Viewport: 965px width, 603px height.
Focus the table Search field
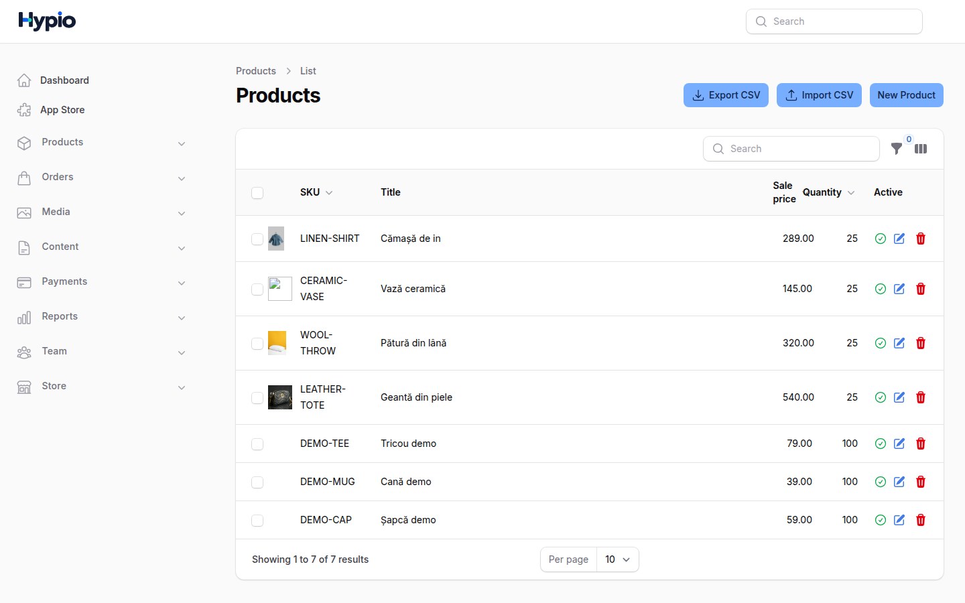[x=791, y=149]
